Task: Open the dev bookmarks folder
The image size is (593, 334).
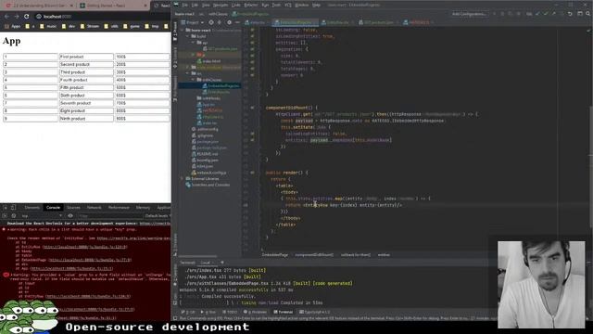Action: [69, 26]
